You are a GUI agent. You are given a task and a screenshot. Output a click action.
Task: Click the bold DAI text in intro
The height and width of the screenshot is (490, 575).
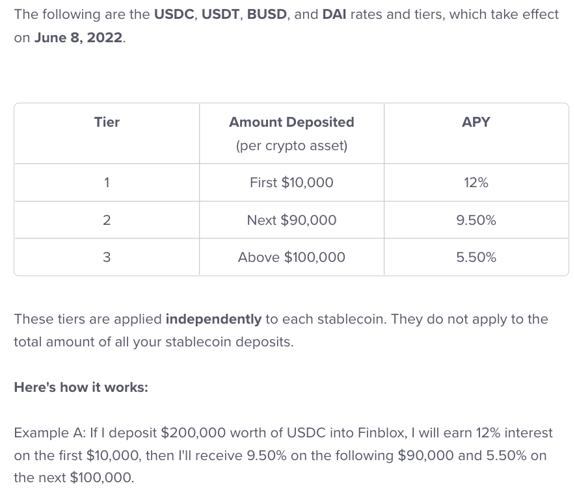[x=334, y=14]
